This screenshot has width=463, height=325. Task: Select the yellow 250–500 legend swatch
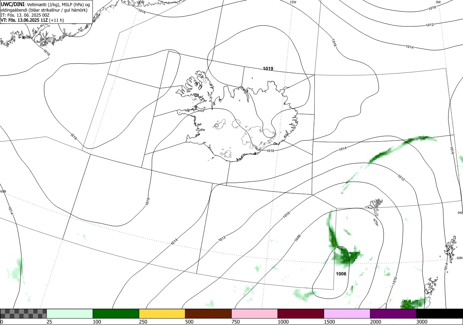(162, 313)
